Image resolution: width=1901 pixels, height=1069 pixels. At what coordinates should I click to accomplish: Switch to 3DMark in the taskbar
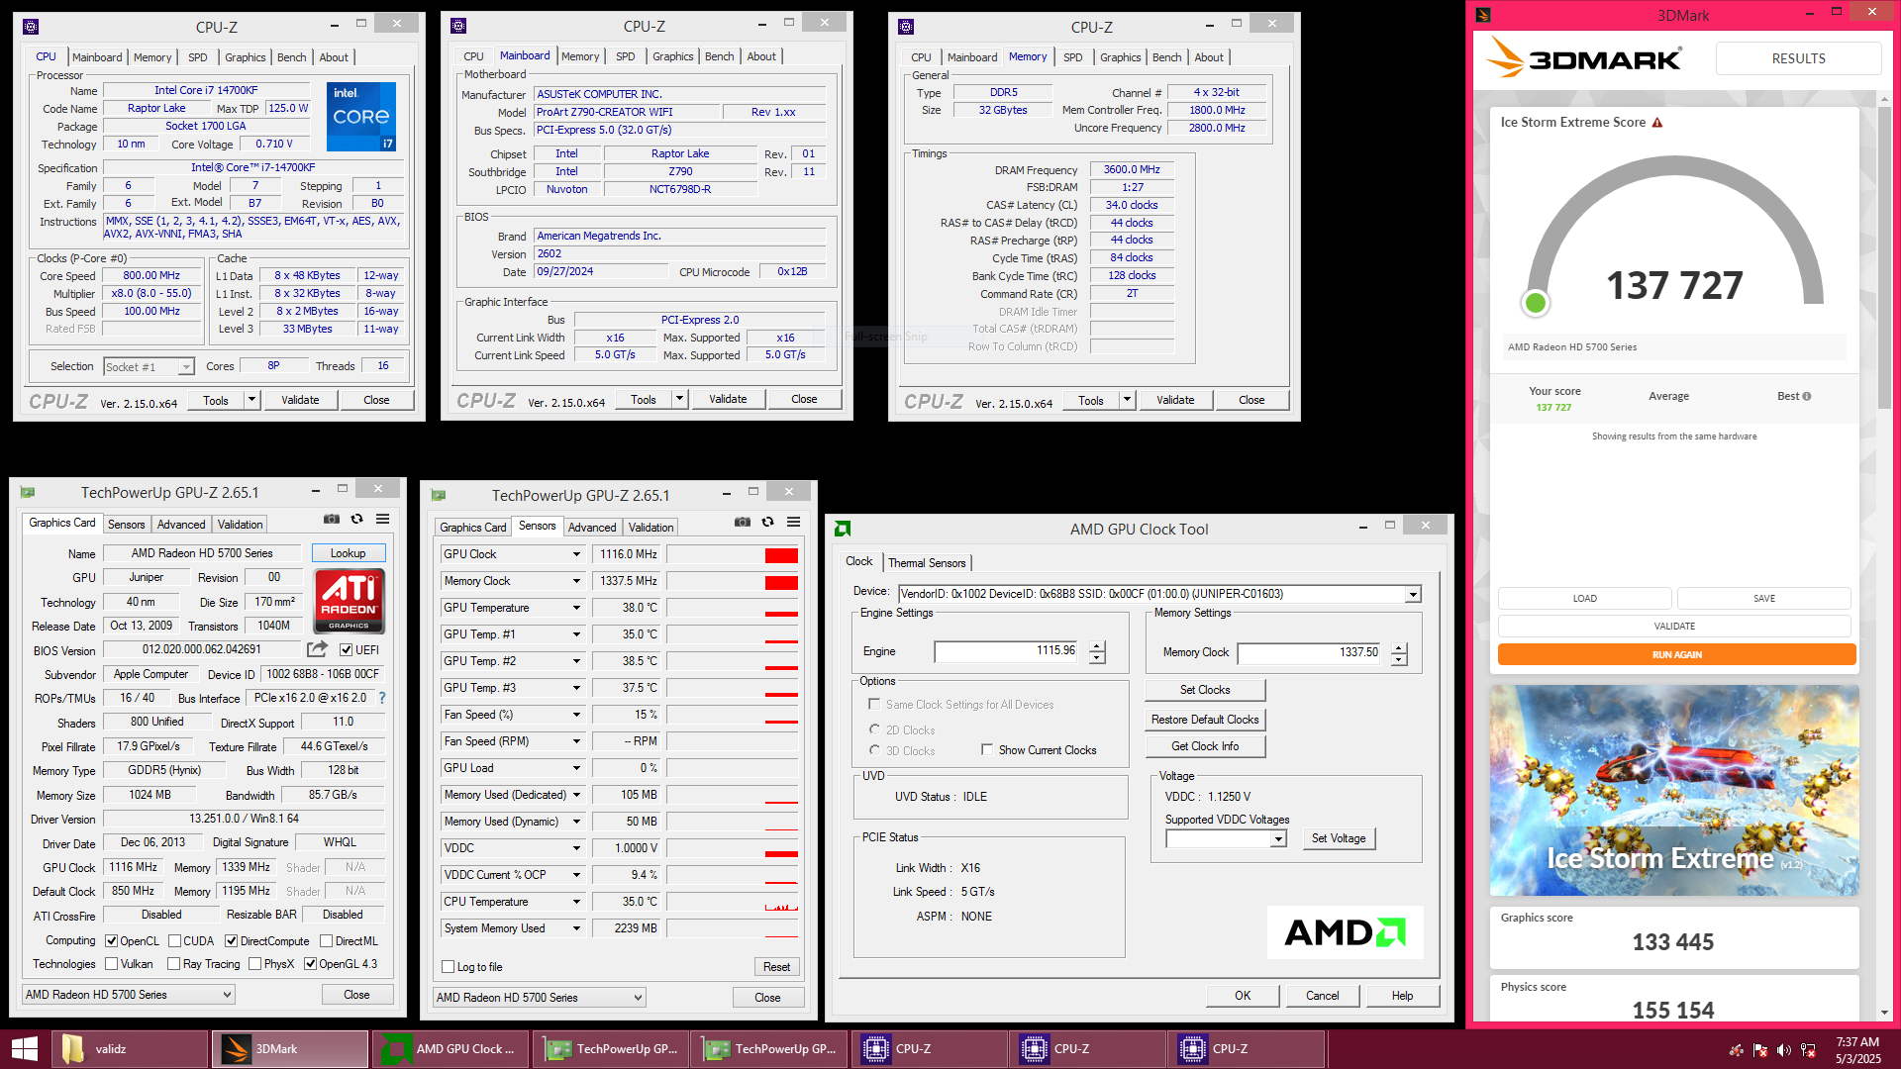click(x=289, y=1049)
